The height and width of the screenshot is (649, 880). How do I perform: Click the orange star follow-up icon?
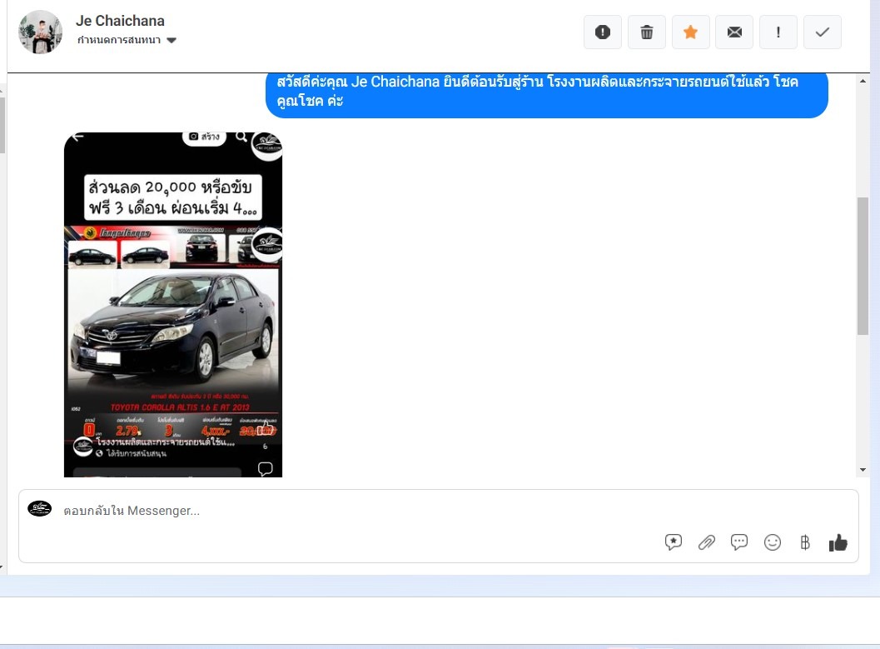click(x=690, y=32)
